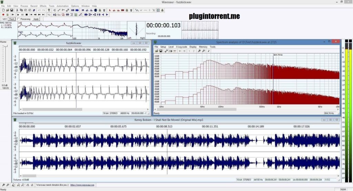Click the 48000 Hz field in fuzzkick status bar
This screenshot has height=191, width=353.
[x=125, y=113]
